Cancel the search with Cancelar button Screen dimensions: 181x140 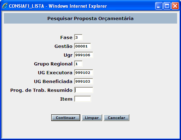point(116,117)
